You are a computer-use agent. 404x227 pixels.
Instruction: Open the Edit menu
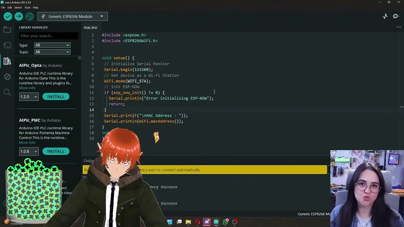tap(10, 8)
